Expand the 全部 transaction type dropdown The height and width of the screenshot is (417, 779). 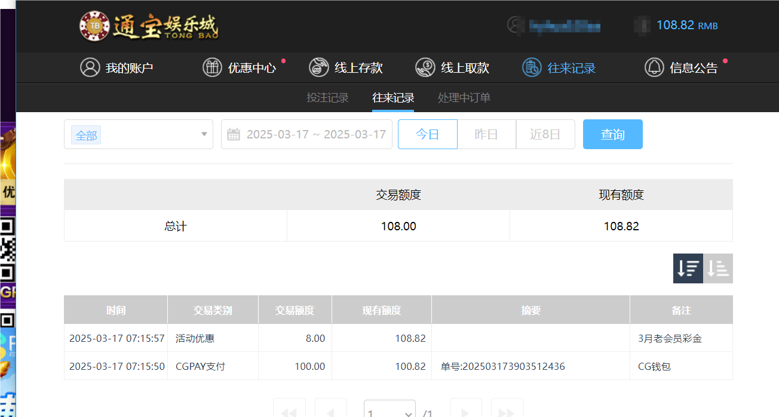138,134
